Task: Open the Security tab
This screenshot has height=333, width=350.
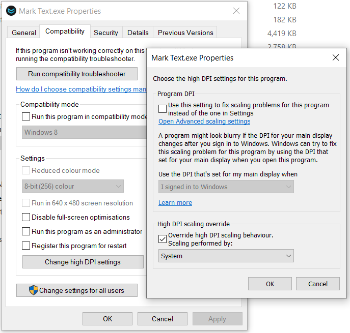Action: coord(106,33)
